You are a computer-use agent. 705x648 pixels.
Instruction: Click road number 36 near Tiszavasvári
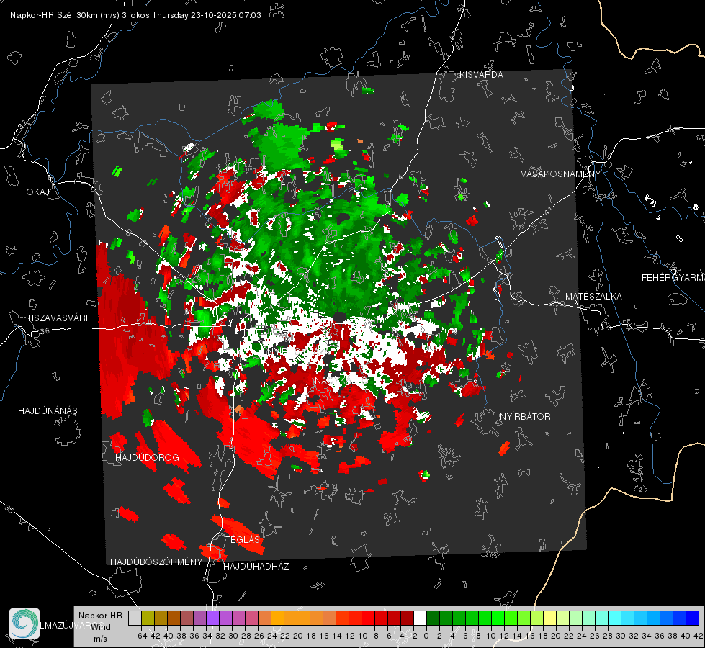tap(45, 331)
